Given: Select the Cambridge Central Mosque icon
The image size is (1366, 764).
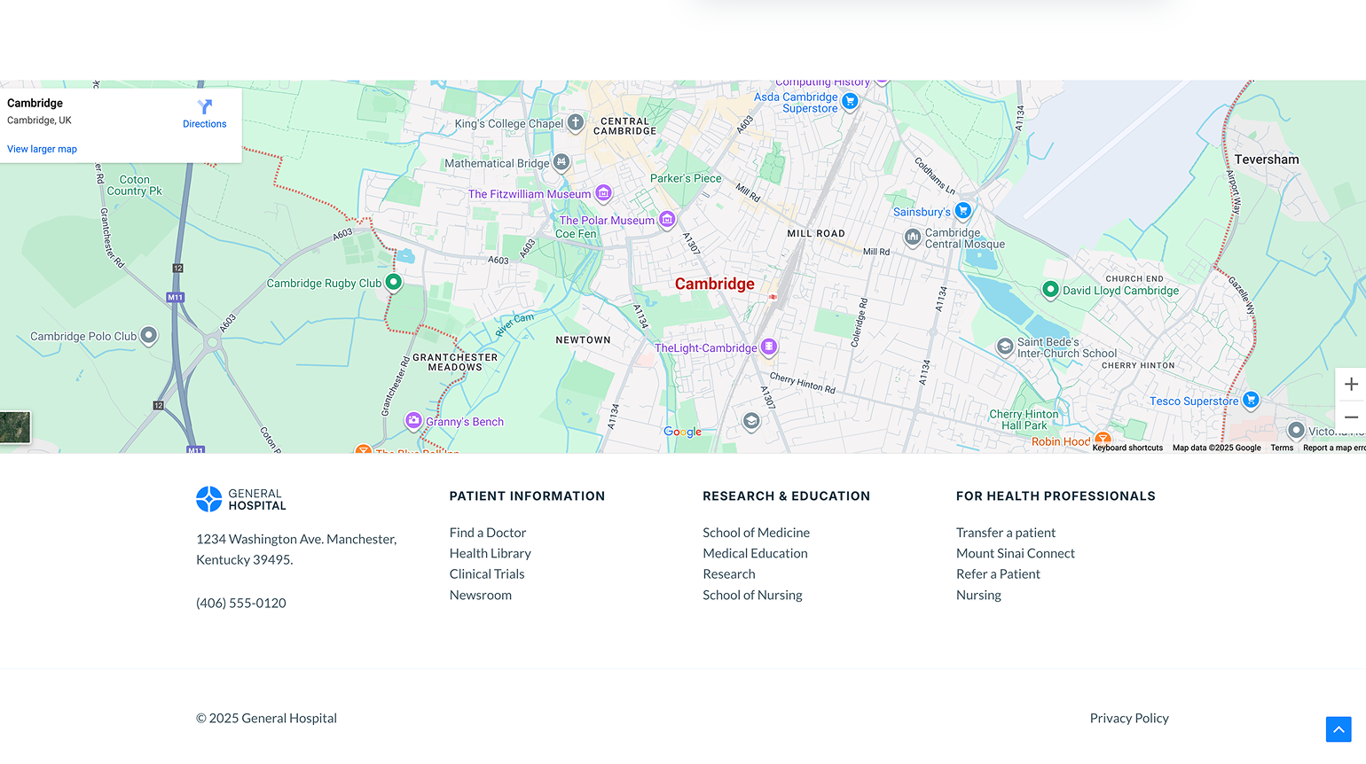Looking at the screenshot, I should tap(914, 237).
